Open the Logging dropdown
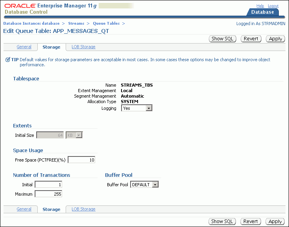 click(x=136, y=108)
